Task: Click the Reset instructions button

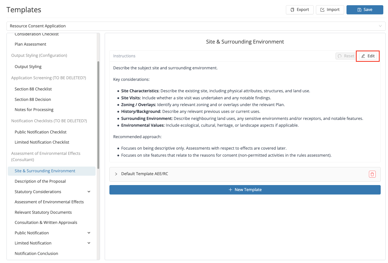Action: coord(346,56)
